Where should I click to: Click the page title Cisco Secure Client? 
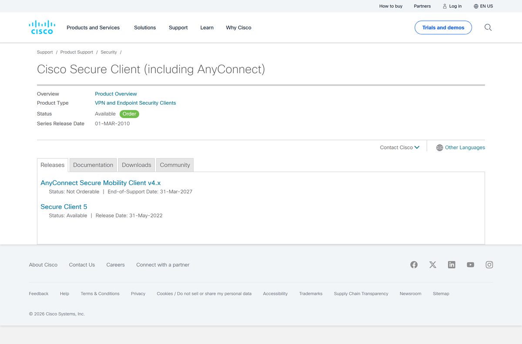[x=151, y=69]
